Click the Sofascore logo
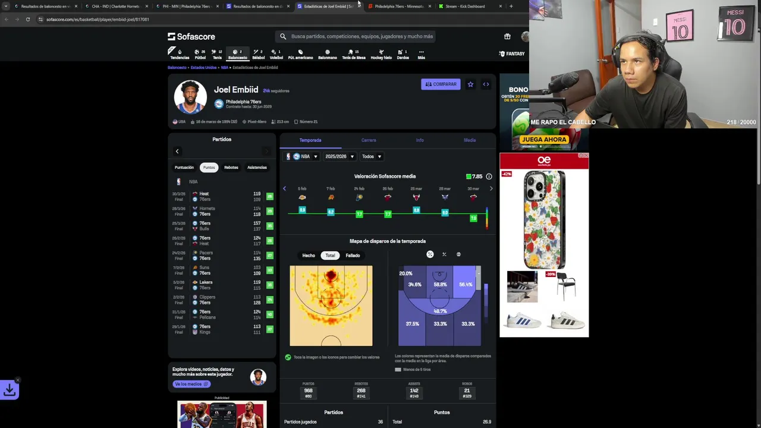 [191, 36]
